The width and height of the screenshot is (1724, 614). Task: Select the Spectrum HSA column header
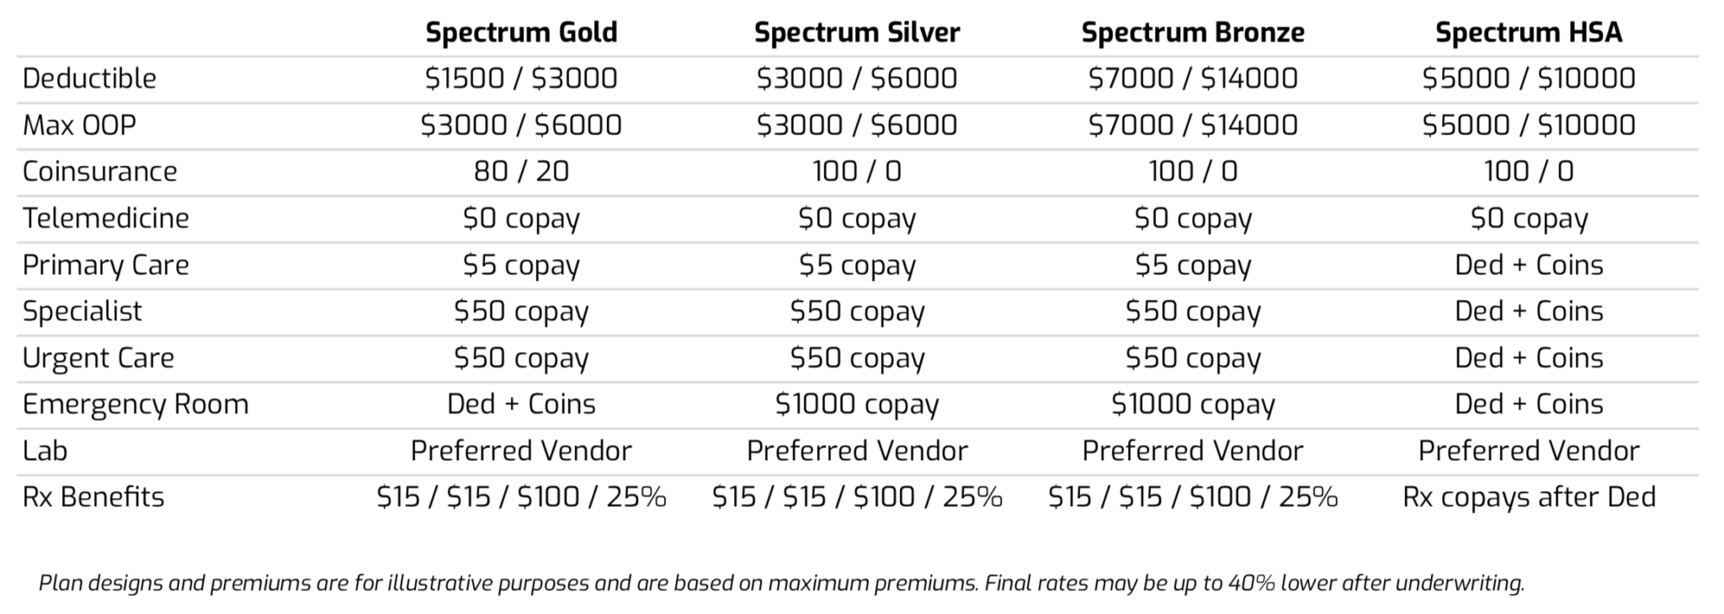point(1528,33)
